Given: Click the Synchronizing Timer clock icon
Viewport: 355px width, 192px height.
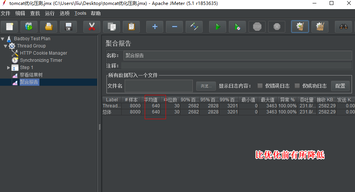Looking at the screenshot, I should click(15, 60).
